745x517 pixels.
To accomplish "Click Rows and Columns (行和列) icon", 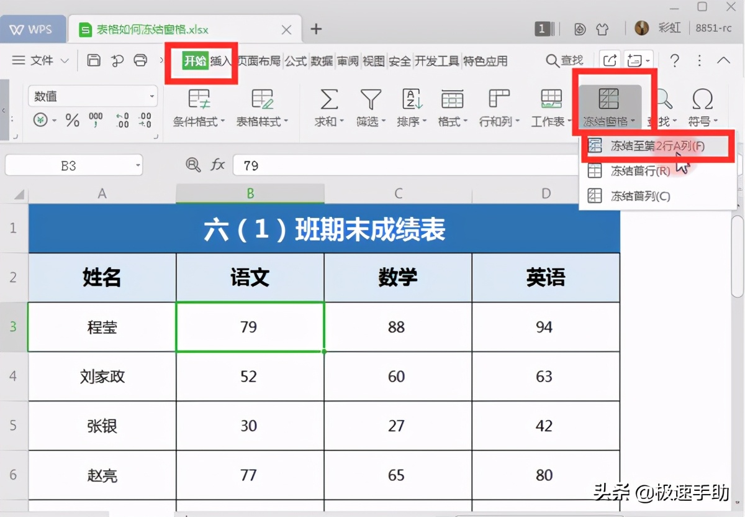I will tap(499, 99).
